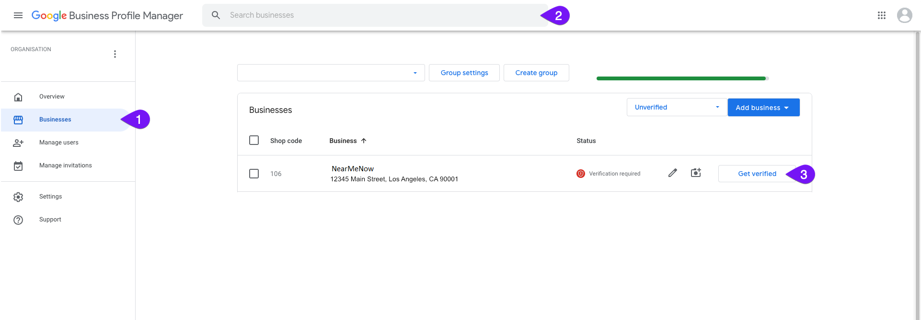Click the green progress bar
The height and width of the screenshot is (320, 921).
(682, 78)
